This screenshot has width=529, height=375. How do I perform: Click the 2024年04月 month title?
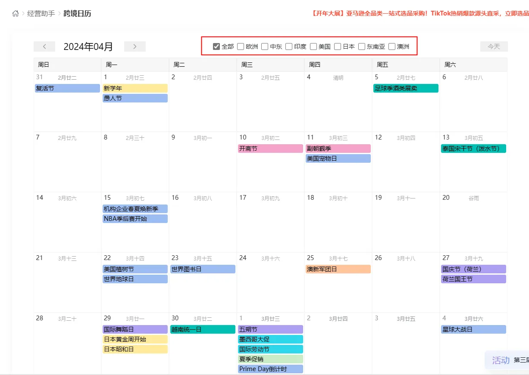pos(88,46)
